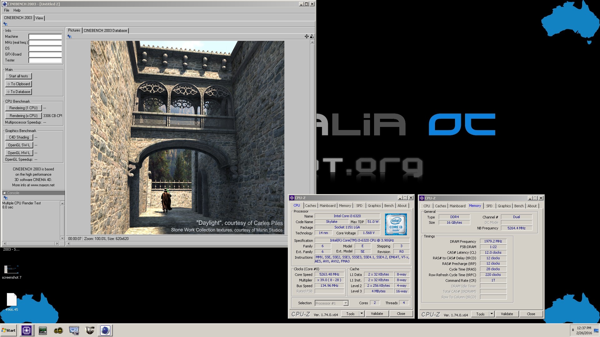600x337 pixels.
Task: Click the 3306 CB-CPU score text
Action: point(52,116)
